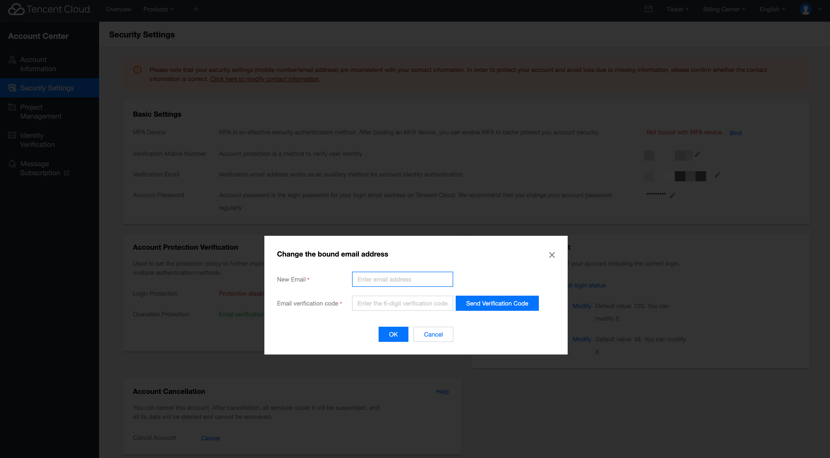Select Security Settings in the sidebar

click(x=50, y=88)
